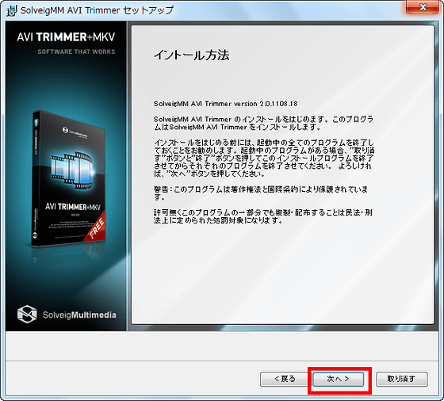Screen dimensions: 444x401
Task: Click the red FREE ribbon on product box
Action: pos(96,227)
